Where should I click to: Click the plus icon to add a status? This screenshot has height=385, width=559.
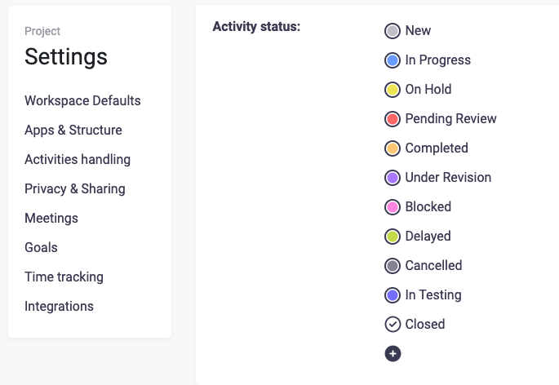(393, 354)
